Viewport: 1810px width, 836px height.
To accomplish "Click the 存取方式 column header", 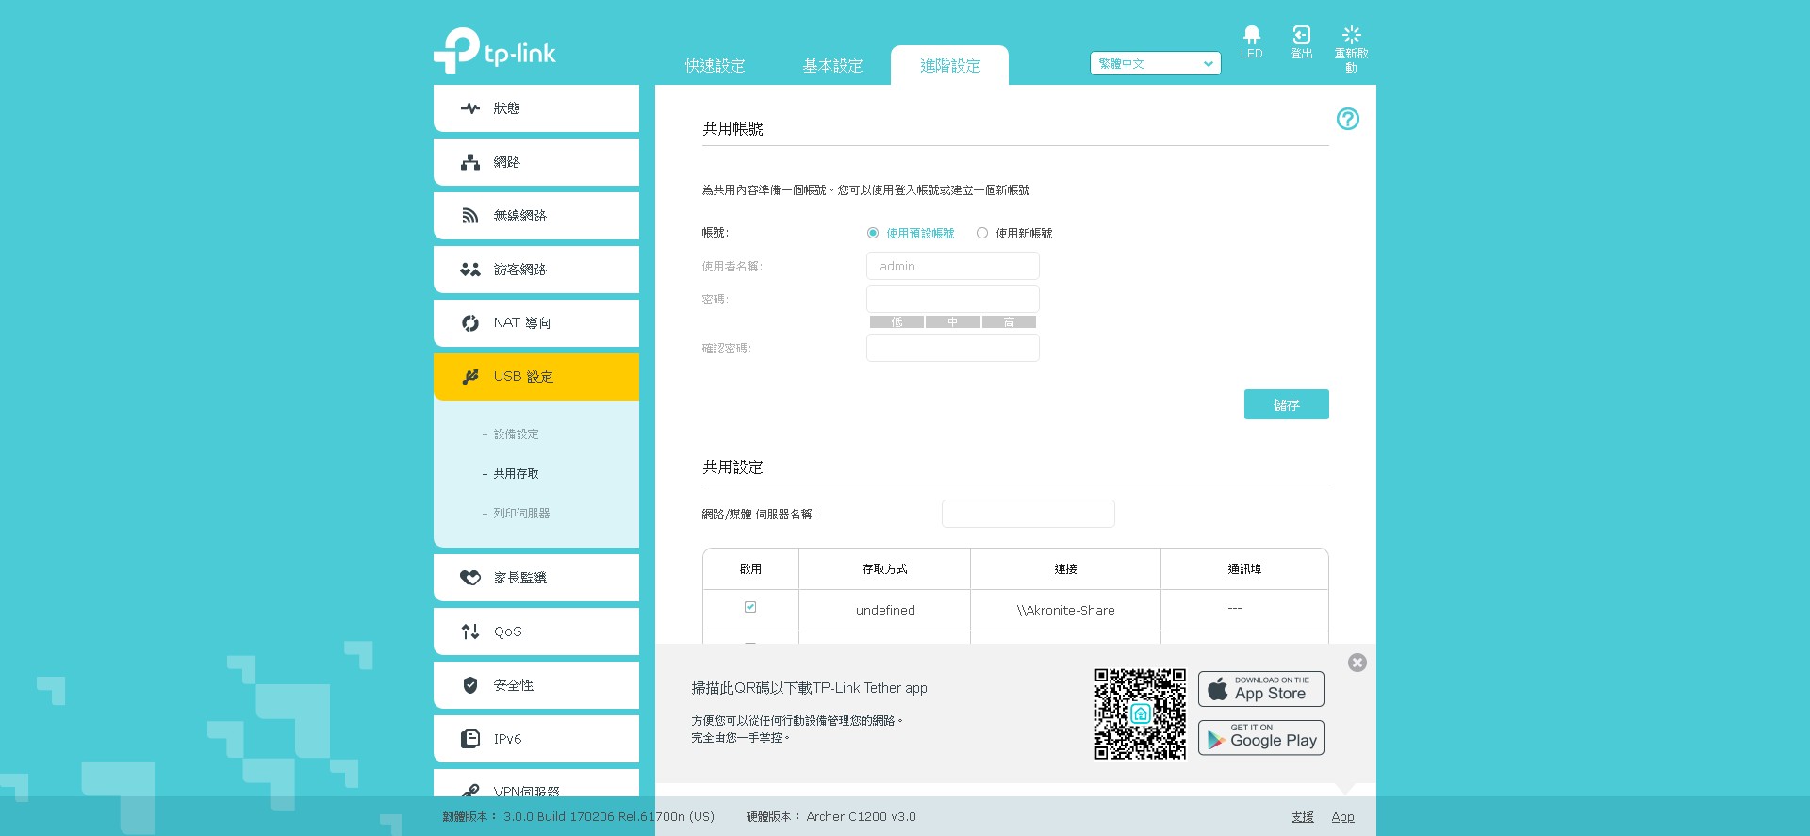I will tap(884, 569).
